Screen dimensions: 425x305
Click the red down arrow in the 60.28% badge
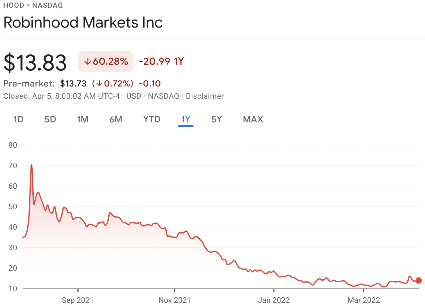(88, 61)
